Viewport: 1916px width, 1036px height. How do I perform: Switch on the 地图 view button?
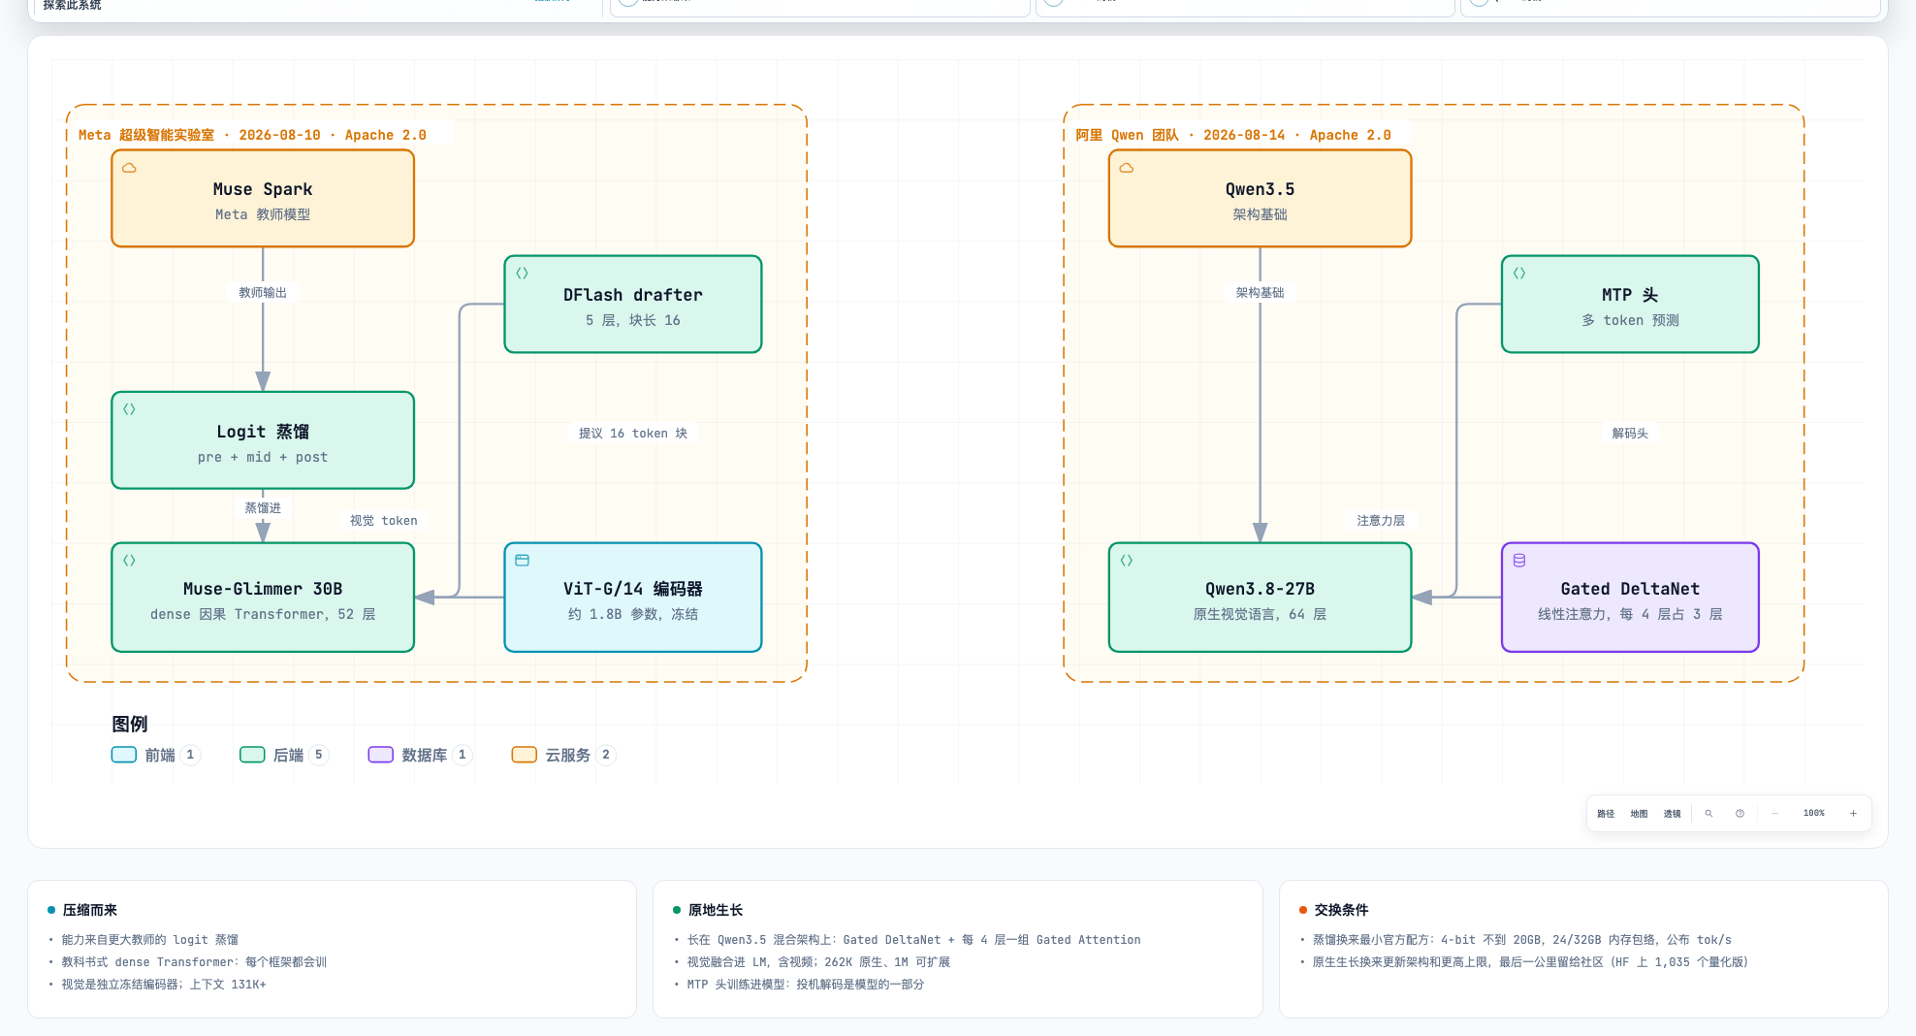tap(1639, 814)
